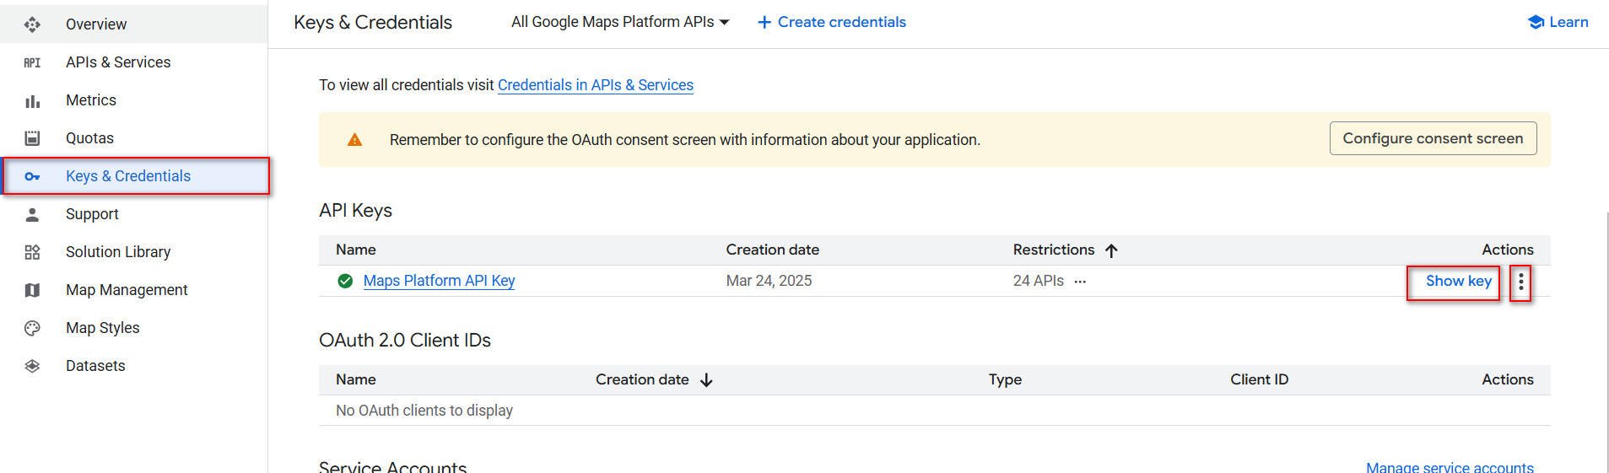This screenshot has height=473, width=1609.
Task: Click the Client ID column header
Action: click(x=1259, y=379)
